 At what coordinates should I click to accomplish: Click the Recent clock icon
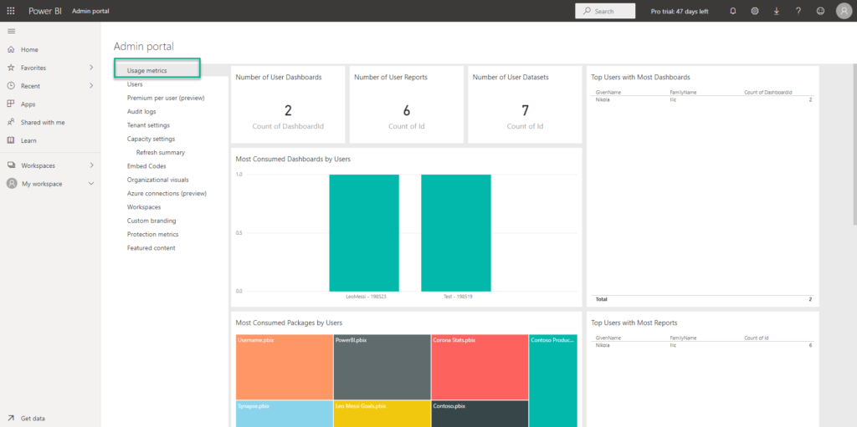pyautogui.click(x=11, y=86)
